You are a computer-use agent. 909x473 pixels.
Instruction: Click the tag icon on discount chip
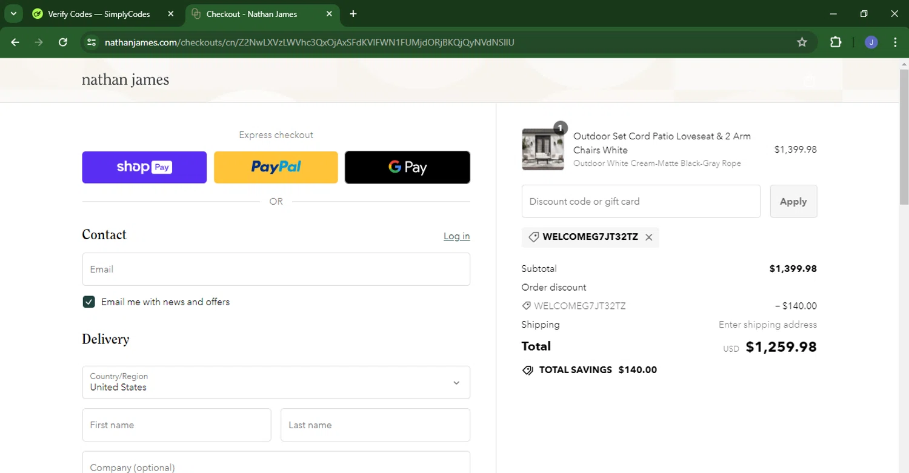(534, 237)
